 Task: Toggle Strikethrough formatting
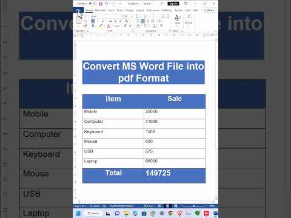click(x=110, y=21)
